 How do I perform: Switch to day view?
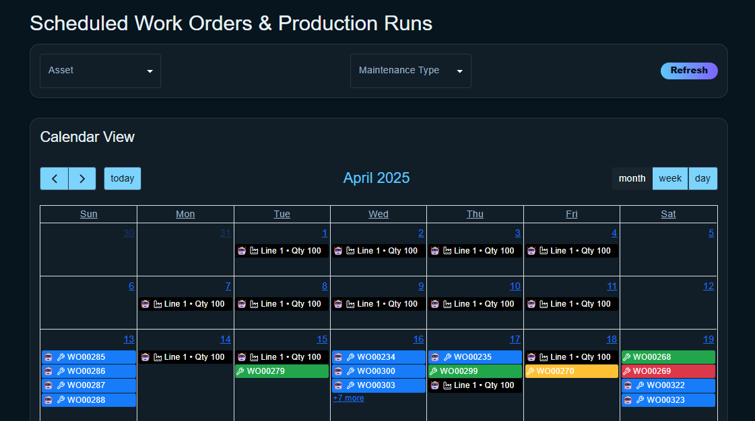point(702,178)
